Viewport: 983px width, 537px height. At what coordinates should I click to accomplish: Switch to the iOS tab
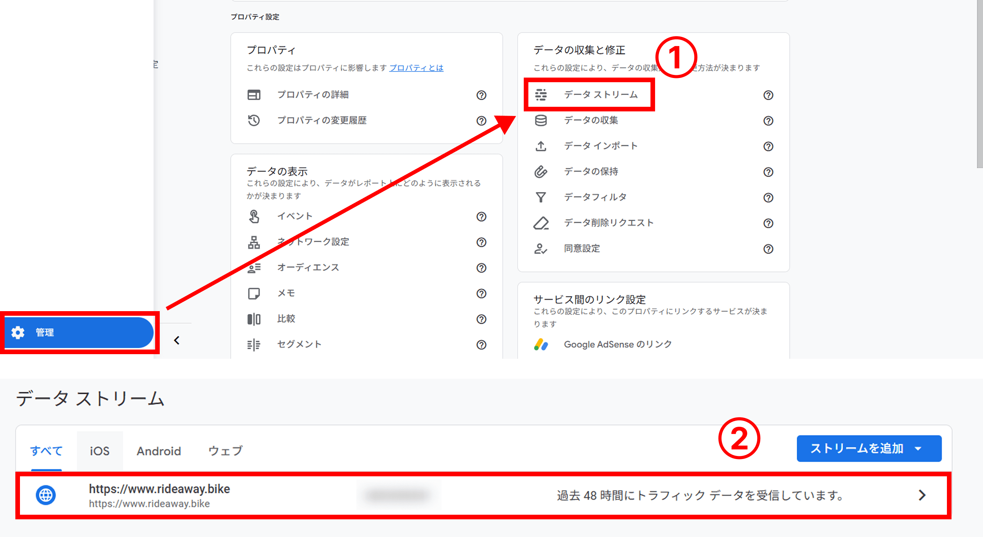(x=99, y=451)
